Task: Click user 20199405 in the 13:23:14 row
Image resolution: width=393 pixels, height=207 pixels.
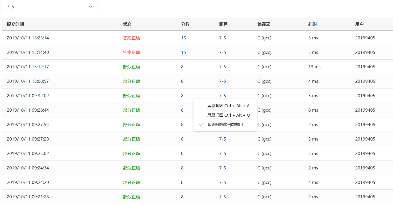Action: tap(365, 38)
